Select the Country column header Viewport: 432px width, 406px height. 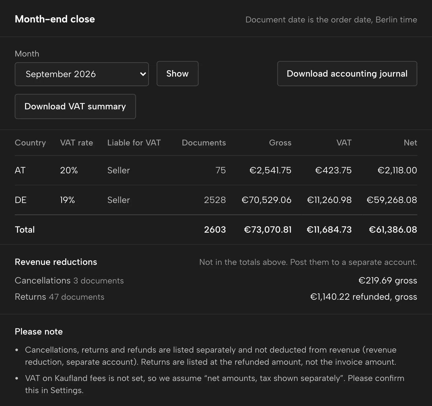coord(30,143)
